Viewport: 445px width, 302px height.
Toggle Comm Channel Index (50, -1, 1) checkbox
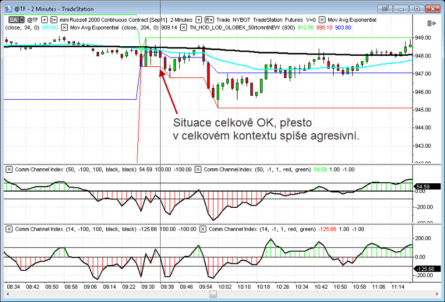coord(198,169)
